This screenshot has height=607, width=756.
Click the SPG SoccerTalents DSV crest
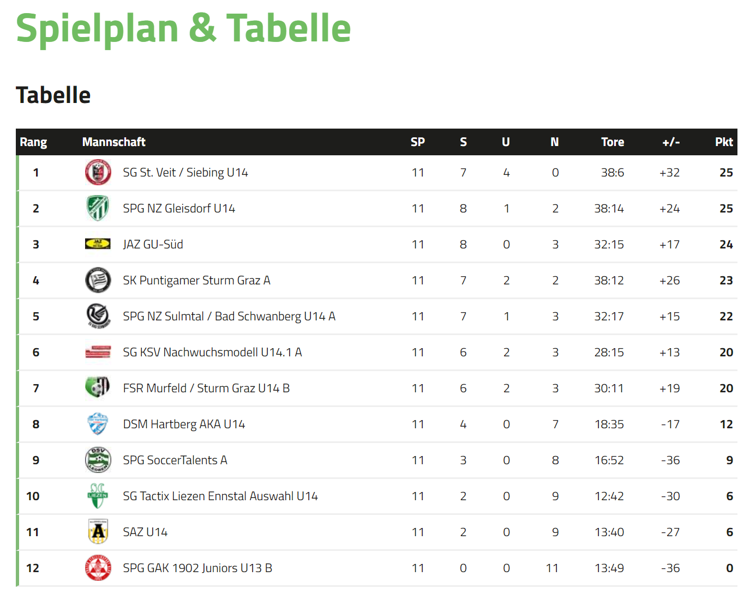tap(98, 460)
